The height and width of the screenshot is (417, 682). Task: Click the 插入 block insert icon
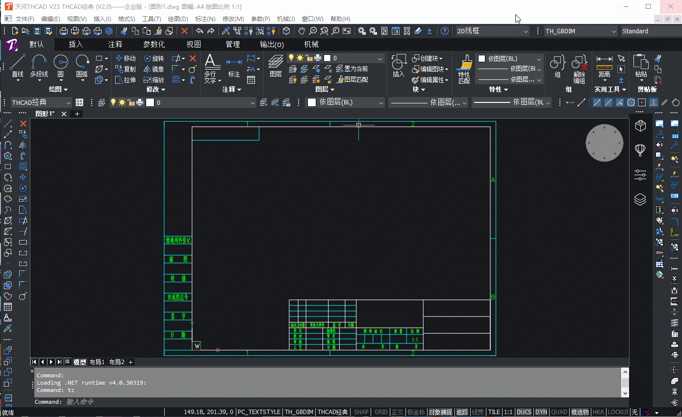click(x=399, y=66)
